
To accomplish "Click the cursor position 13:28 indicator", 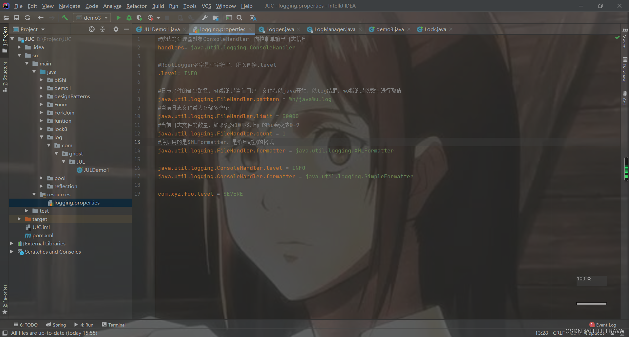I will click(x=542, y=333).
